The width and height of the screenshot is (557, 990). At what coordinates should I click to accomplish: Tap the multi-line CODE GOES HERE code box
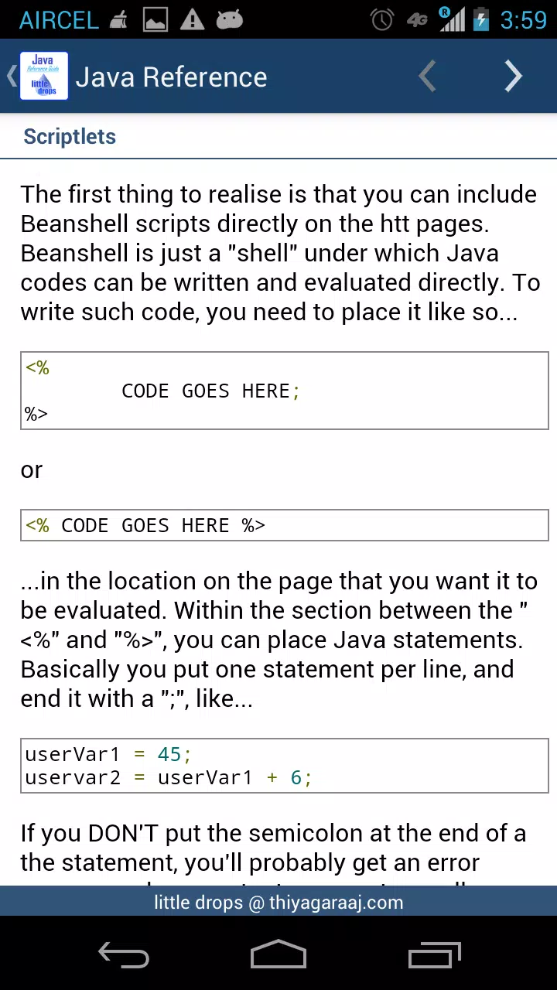pyautogui.click(x=285, y=391)
